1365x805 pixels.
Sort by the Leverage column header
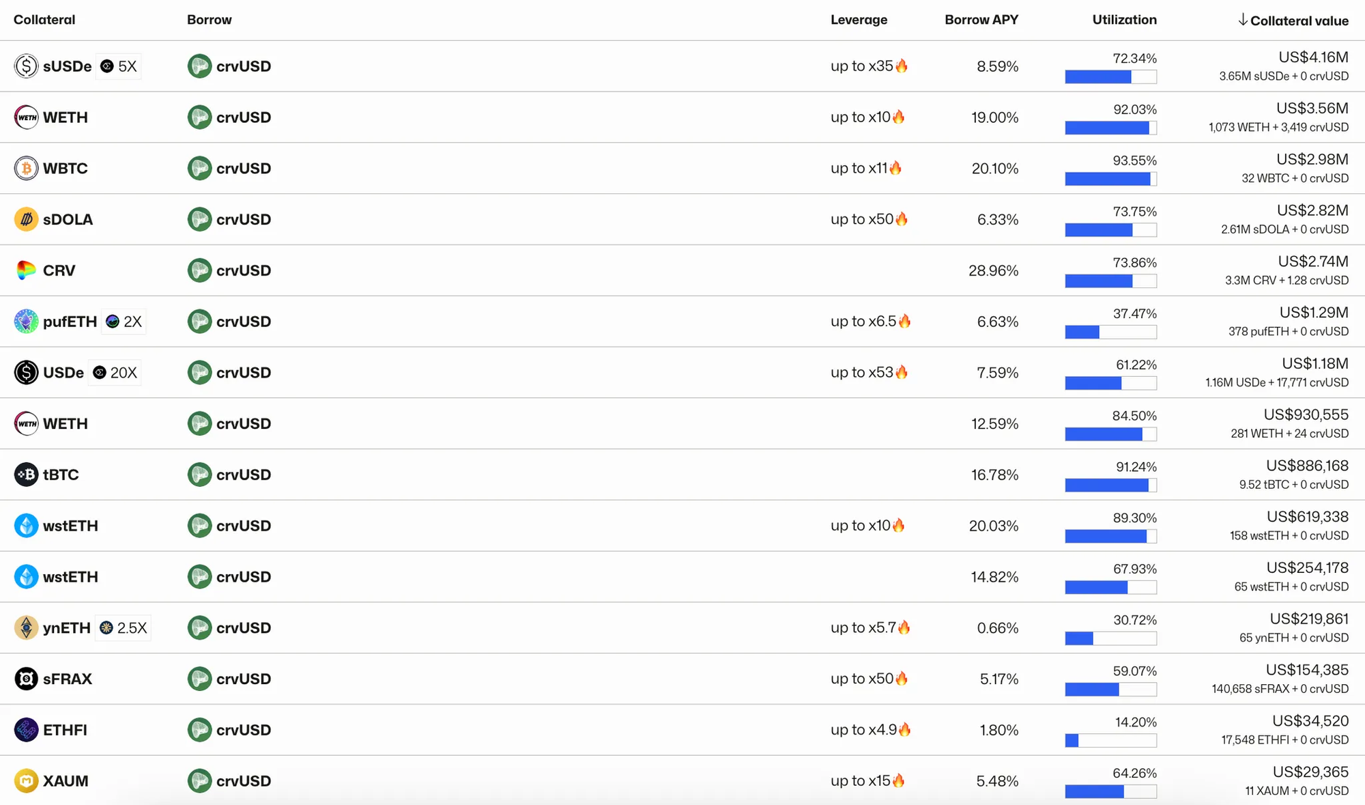tap(859, 20)
